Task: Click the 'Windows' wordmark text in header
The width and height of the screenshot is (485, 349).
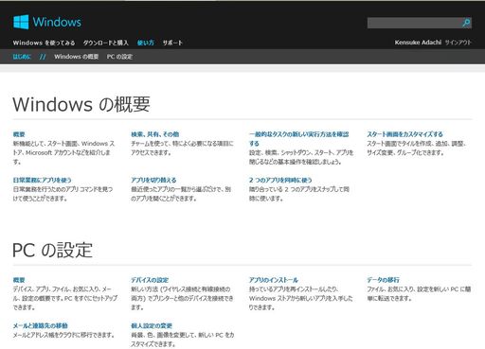Action: (x=57, y=22)
